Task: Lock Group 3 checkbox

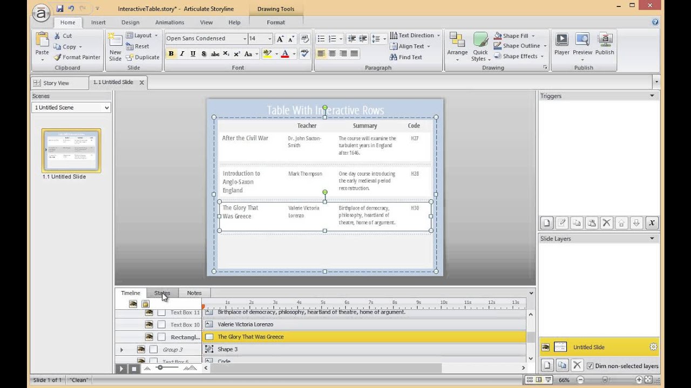Action: coord(153,349)
